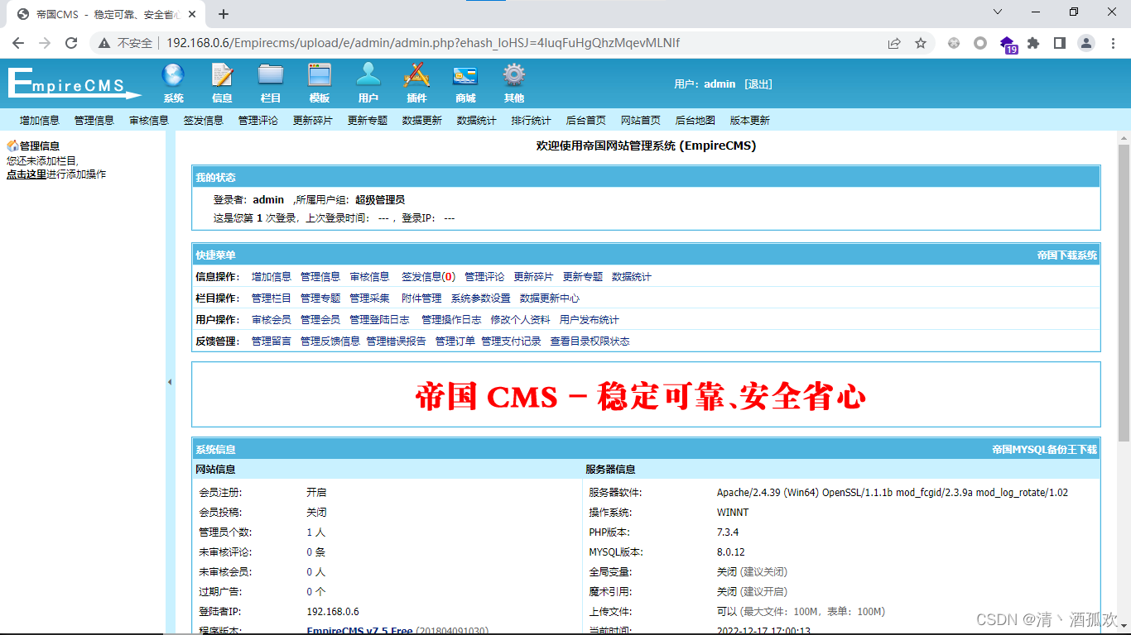Image resolution: width=1131 pixels, height=635 pixels.
Task: Select 签发信息 in the submenu bar
Action: (204, 120)
